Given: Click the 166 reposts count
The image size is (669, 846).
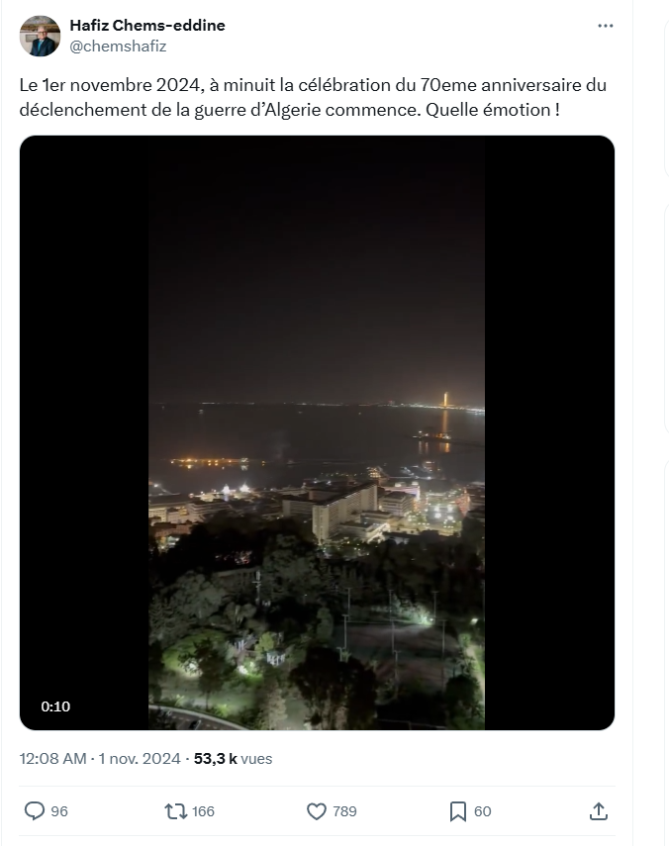Looking at the screenshot, I should (x=203, y=811).
